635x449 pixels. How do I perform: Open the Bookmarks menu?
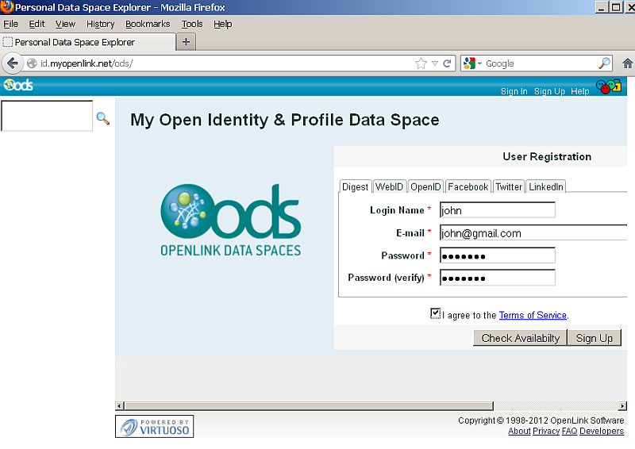click(x=148, y=24)
